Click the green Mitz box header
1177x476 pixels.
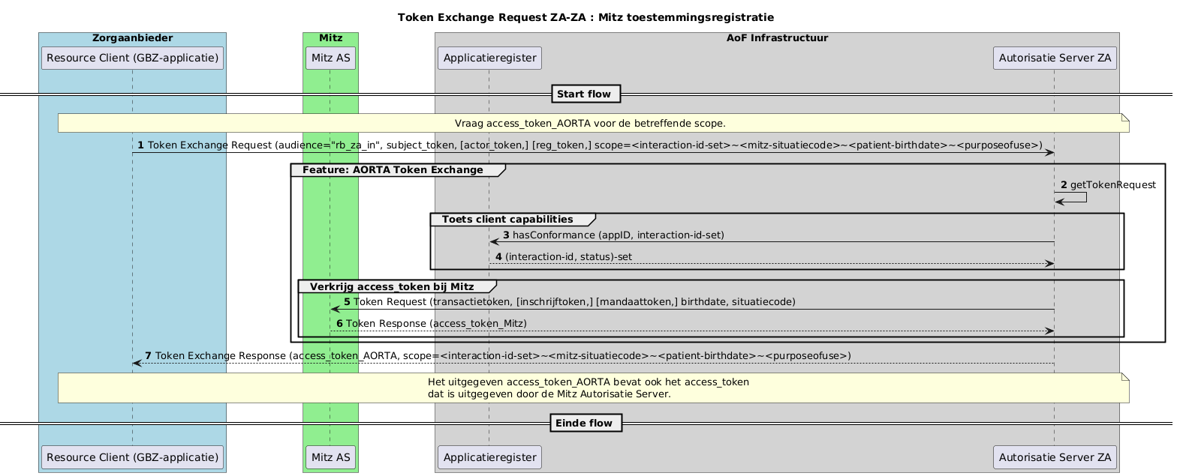pyautogui.click(x=330, y=37)
